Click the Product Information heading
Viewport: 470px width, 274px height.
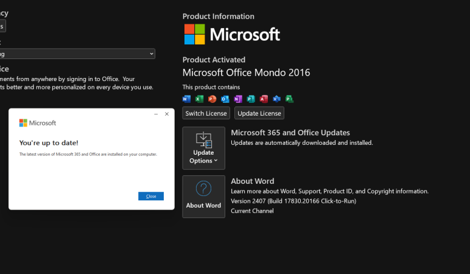[x=218, y=16]
